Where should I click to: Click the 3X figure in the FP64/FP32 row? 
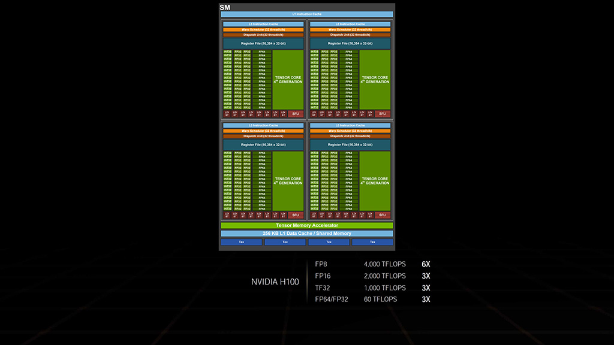(x=426, y=299)
